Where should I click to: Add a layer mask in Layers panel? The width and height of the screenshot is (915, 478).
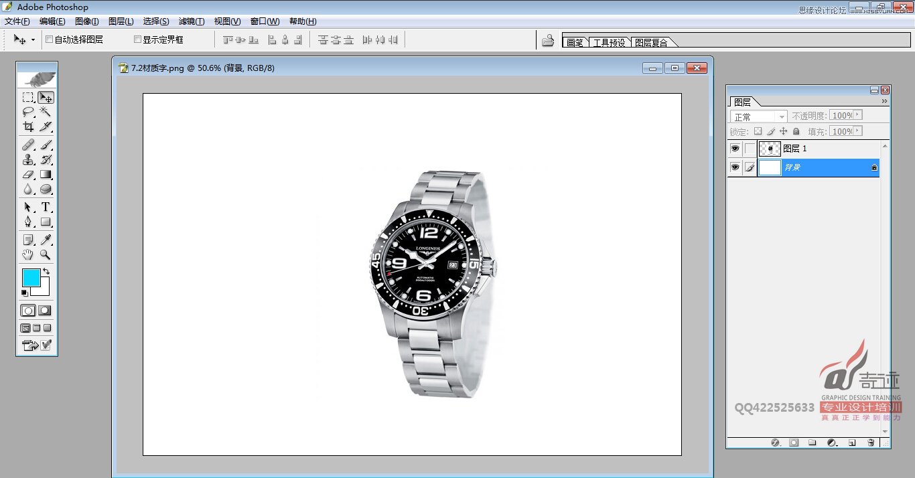point(794,443)
